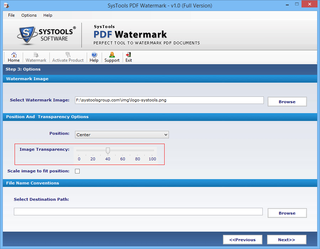Screen dimensions: 320x249
Task: Click the Image Transparency slider thumb
Action: coord(108,151)
